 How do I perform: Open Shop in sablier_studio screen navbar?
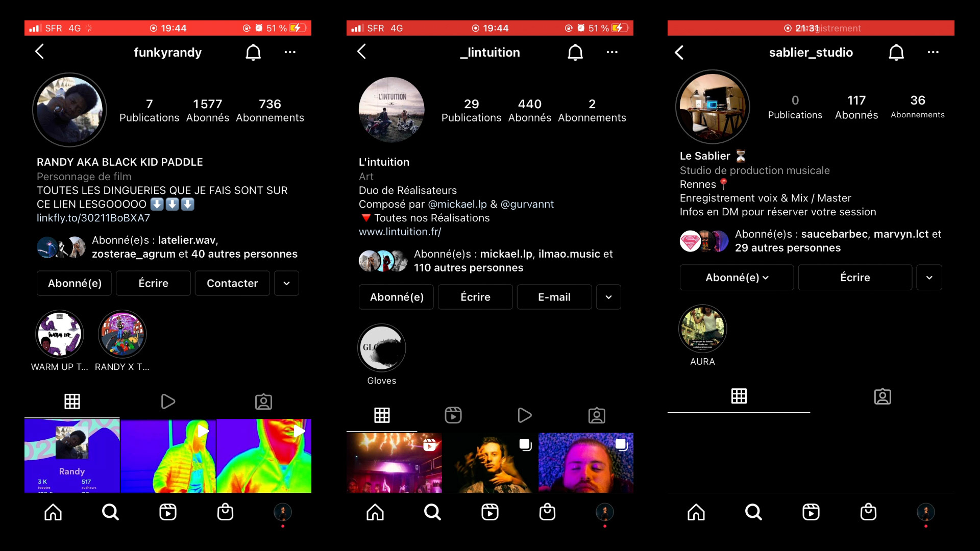(x=868, y=512)
